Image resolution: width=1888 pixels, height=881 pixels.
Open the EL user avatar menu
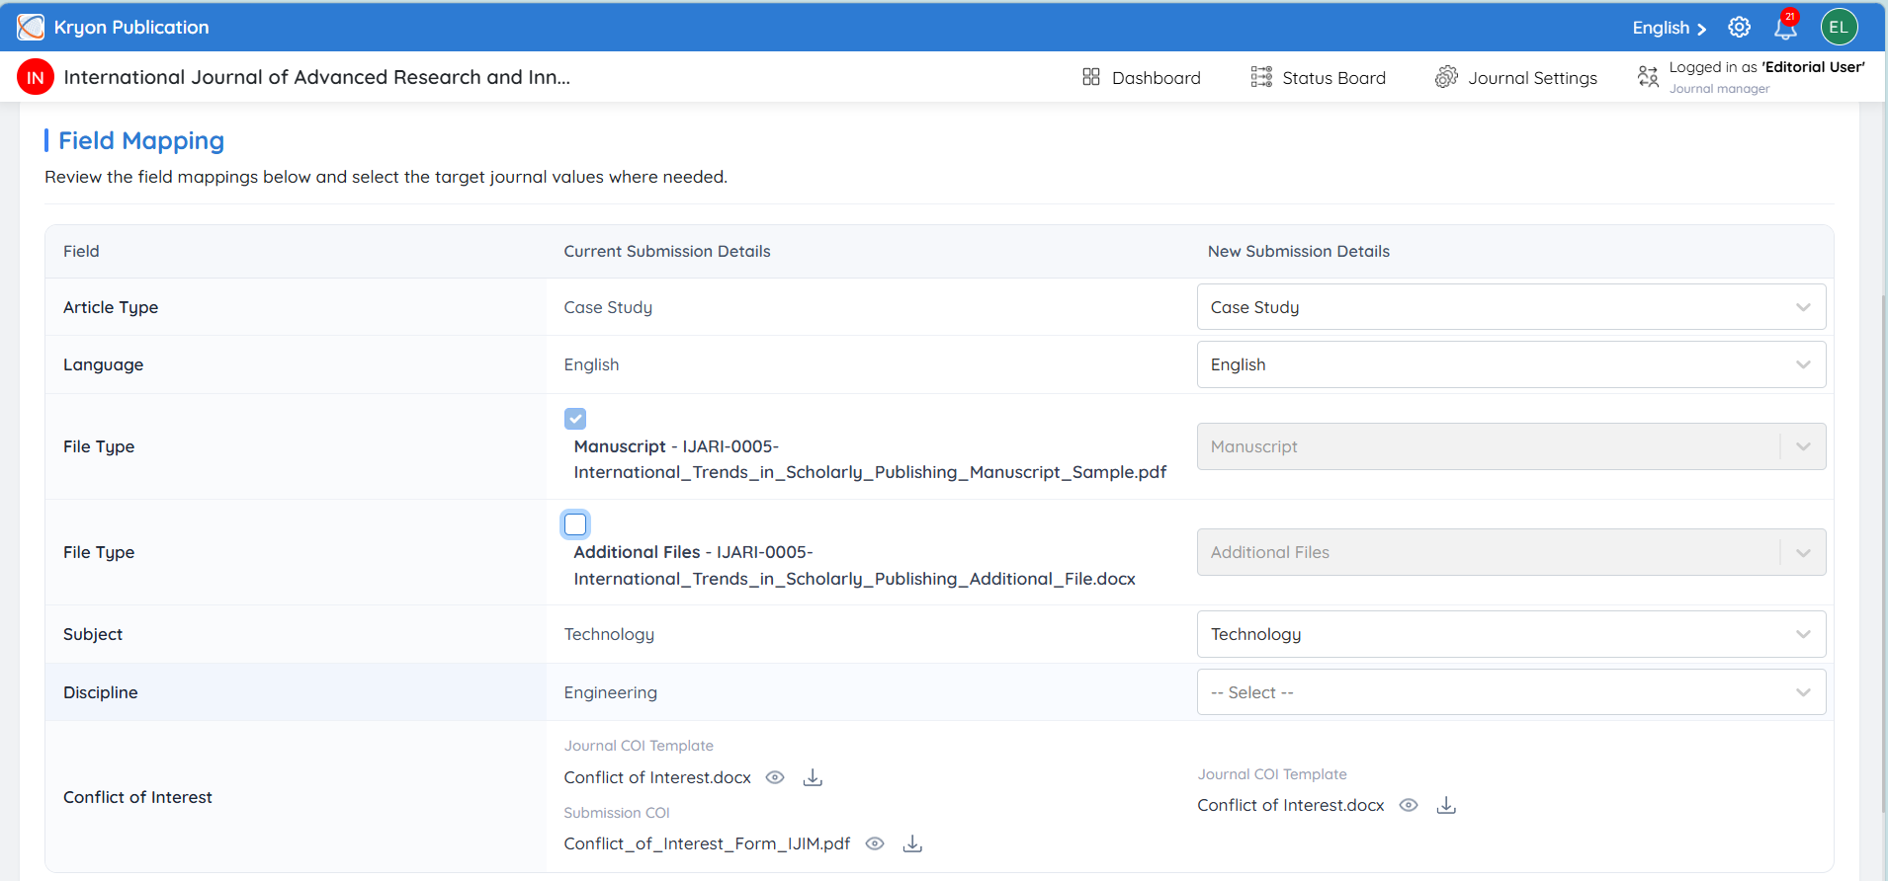(x=1839, y=27)
